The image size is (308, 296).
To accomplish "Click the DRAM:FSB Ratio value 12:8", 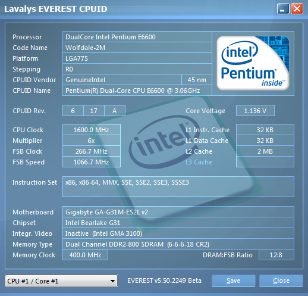I will (276, 255).
